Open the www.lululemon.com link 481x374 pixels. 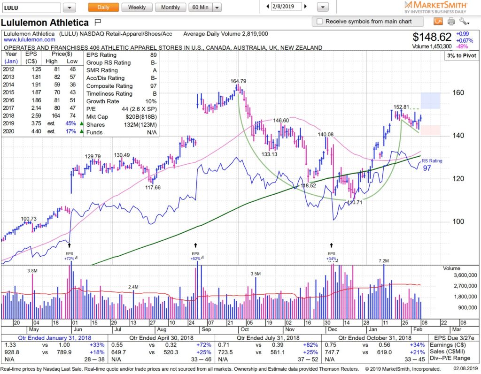click(30, 40)
